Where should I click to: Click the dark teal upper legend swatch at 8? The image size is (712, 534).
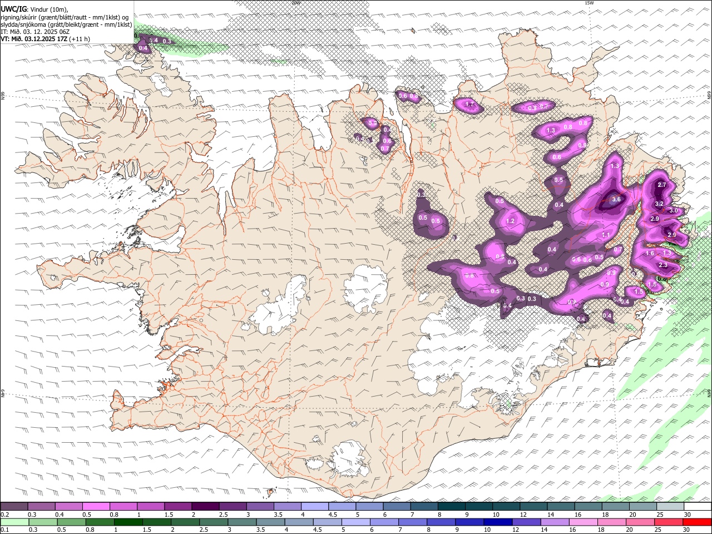point(451,507)
